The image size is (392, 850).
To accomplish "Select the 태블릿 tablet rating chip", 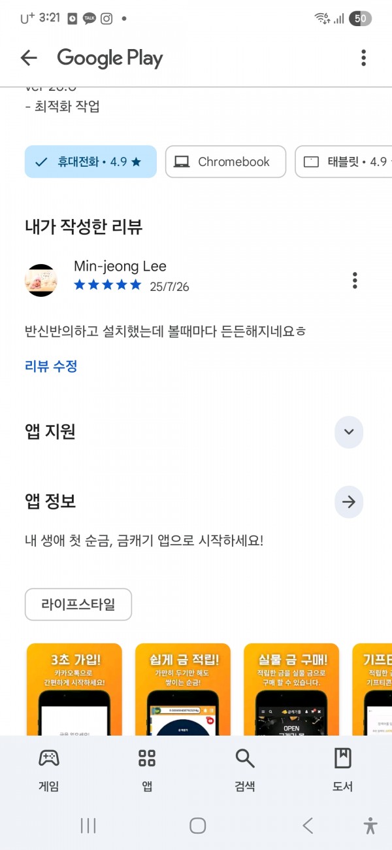I will (x=344, y=161).
